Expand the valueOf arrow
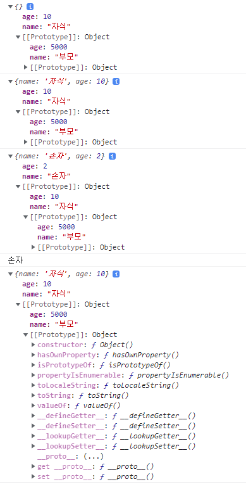Viewport: 246px width, 484px height. point(34,405)
